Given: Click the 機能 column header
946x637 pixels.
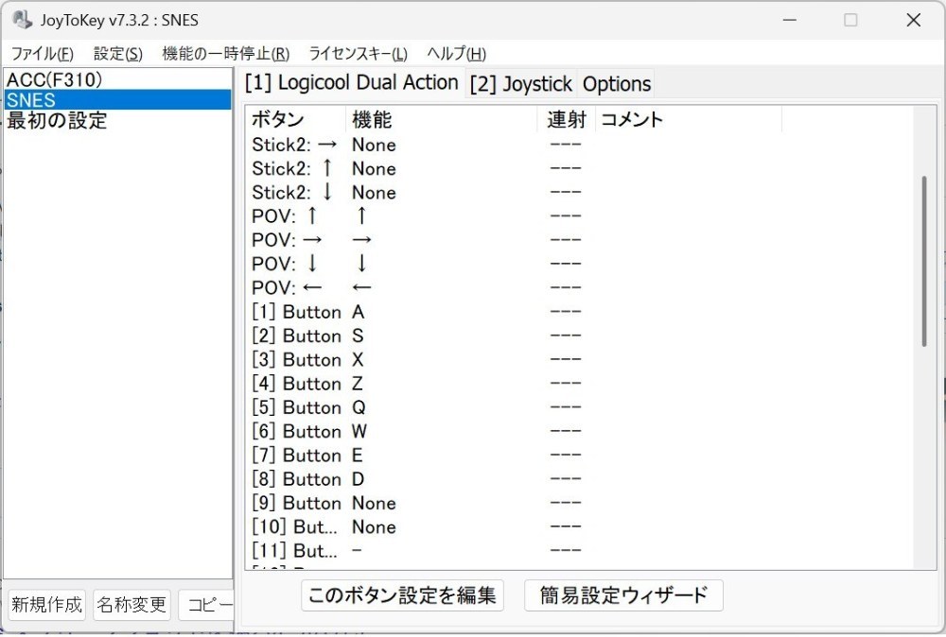Looking at the screenshot, I should coord(442,119).
